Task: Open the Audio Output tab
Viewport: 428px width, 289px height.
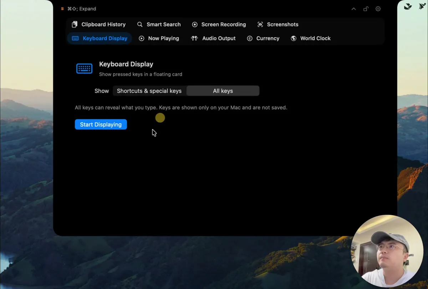Action: pyautogui.click(x=213, y=38)
